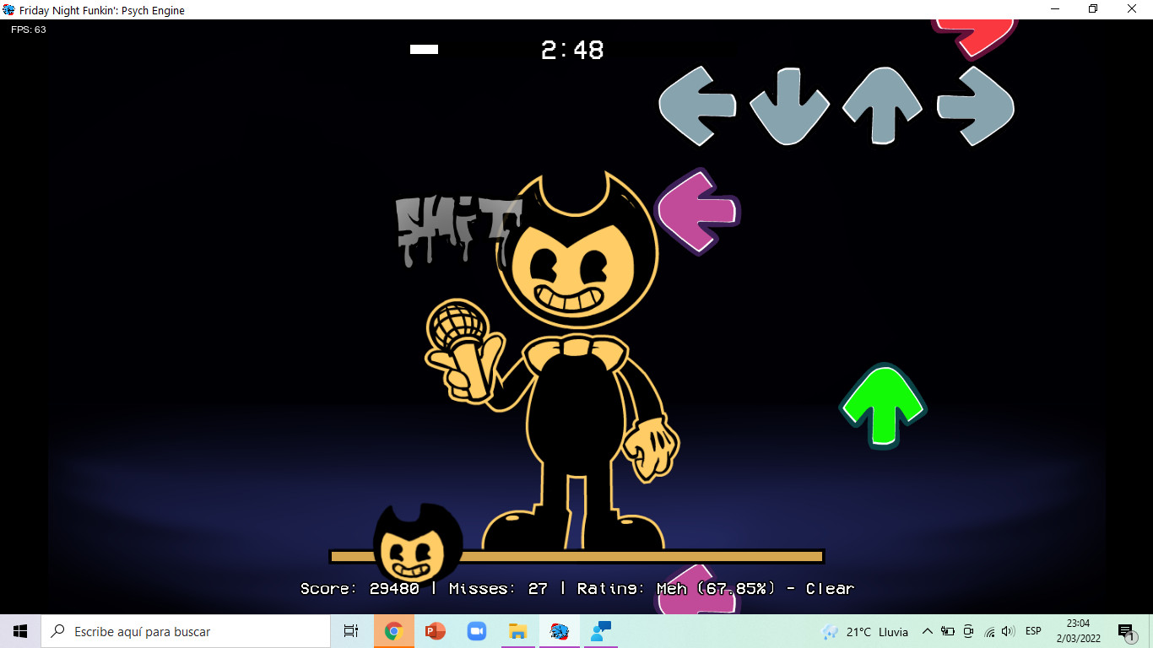Open the notification center icon
Screen dimensions: 1153x648
pyautogui.click(x=1126, y=631)
